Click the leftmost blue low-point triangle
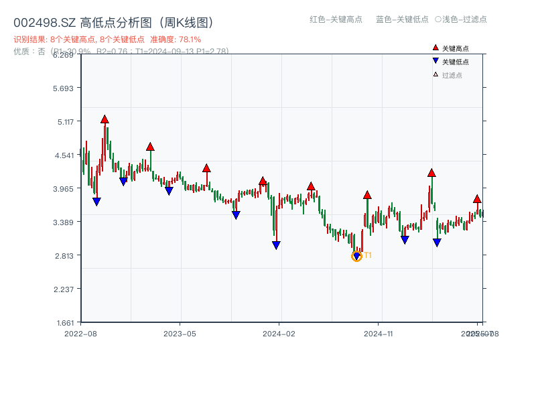Viewport: 536px width, 402px height. (96, 201)
